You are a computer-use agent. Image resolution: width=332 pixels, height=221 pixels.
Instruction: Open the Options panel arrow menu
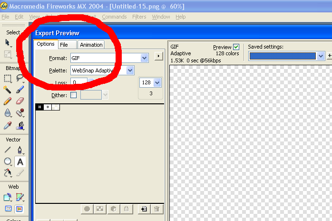click(158, 56)
